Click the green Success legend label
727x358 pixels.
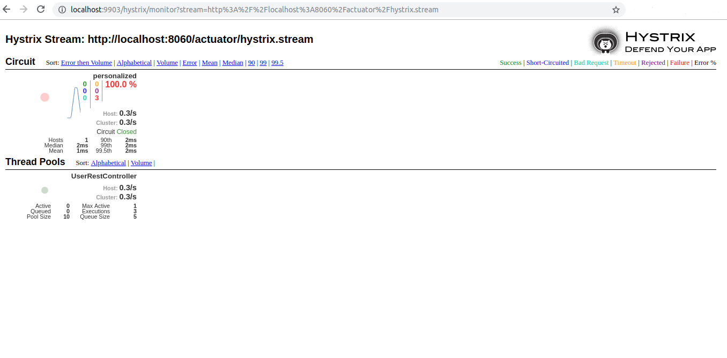(510, 63)
